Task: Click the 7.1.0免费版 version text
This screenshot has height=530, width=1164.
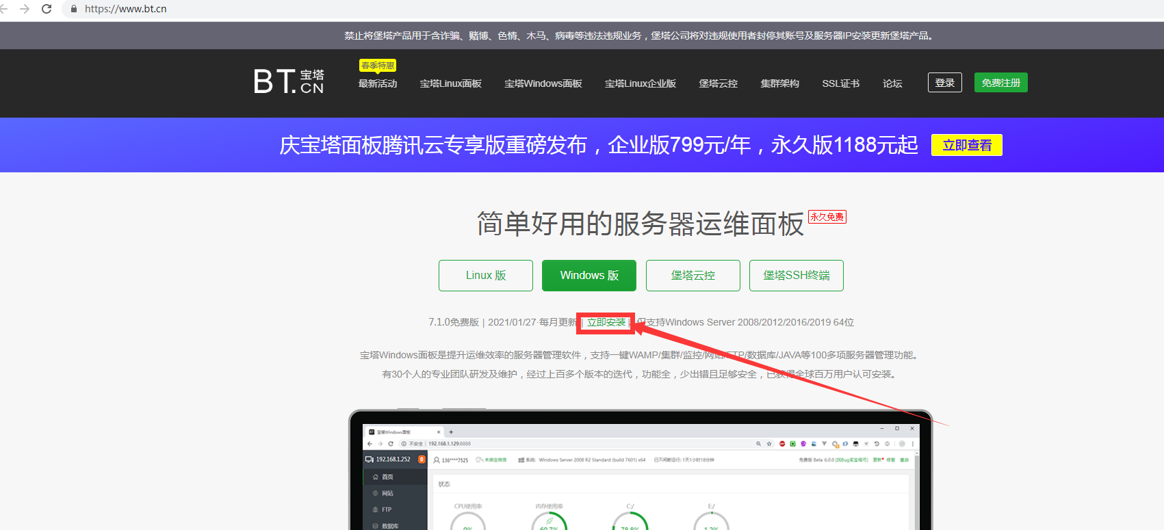Action: point(454,322)
